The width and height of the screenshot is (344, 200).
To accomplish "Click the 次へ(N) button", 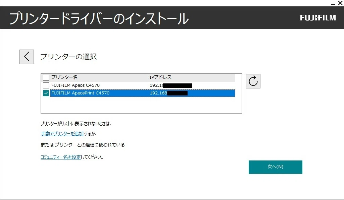I will point(275,167).
